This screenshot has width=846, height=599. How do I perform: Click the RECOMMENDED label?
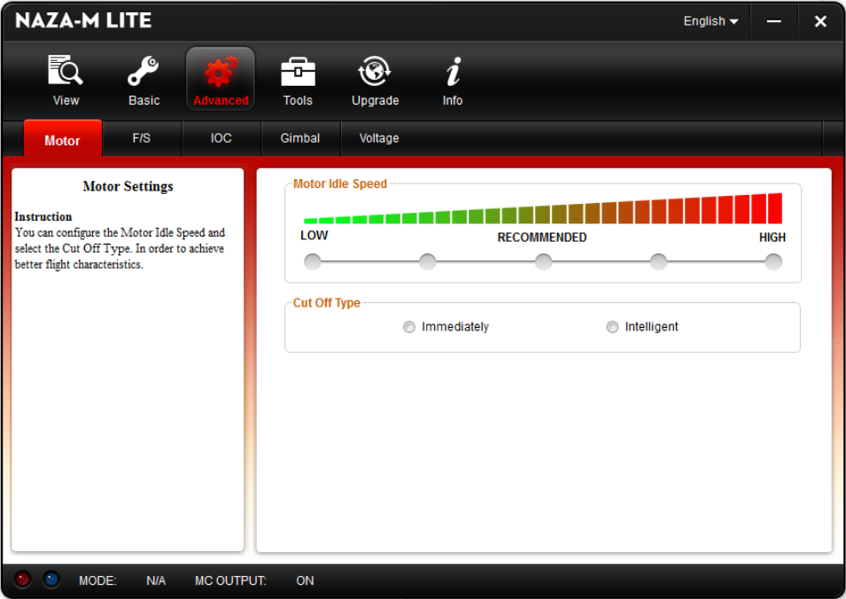541,237
